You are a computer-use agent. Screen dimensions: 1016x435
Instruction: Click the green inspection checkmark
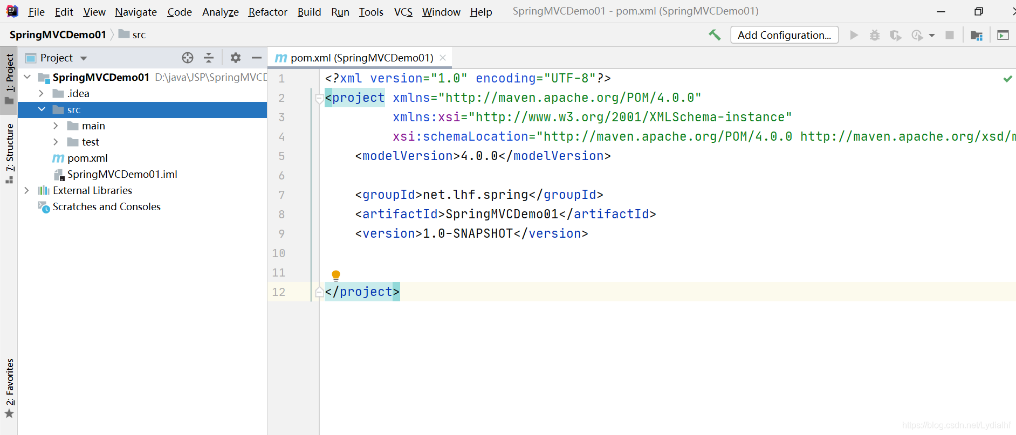[1007, 79]
